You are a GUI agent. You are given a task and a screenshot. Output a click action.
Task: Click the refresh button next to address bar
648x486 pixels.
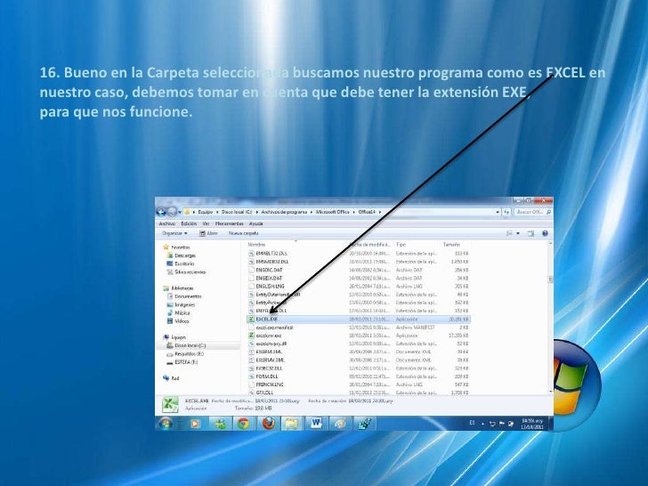point(506,212)
